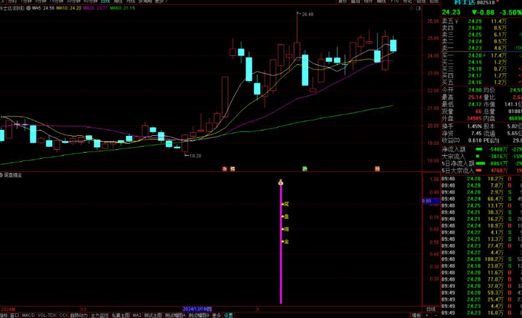This screenshot has width=522, height=318.
Task: Click the 买五 price 24.16
Action: point(475,82)
